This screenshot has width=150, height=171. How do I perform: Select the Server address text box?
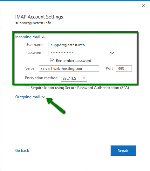69,69
